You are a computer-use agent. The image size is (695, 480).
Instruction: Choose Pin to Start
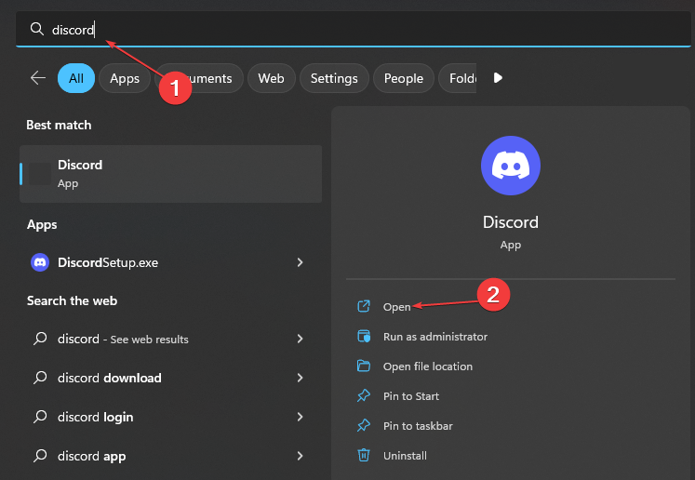(411, 396)
